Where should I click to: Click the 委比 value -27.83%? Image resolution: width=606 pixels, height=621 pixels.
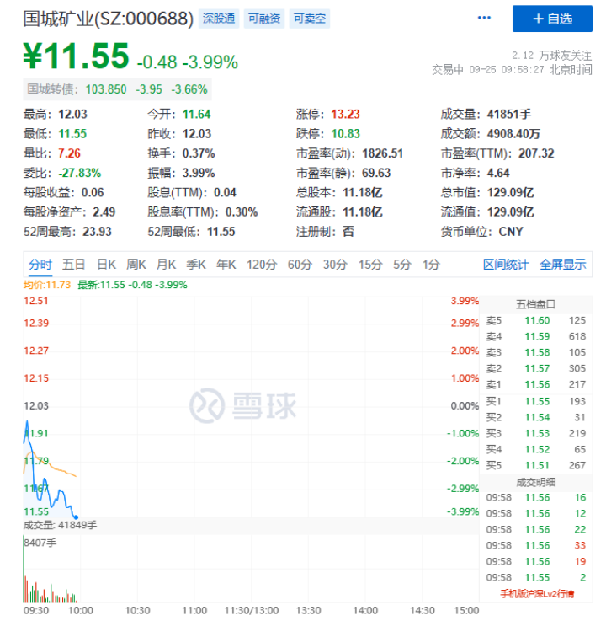point(79,173)
